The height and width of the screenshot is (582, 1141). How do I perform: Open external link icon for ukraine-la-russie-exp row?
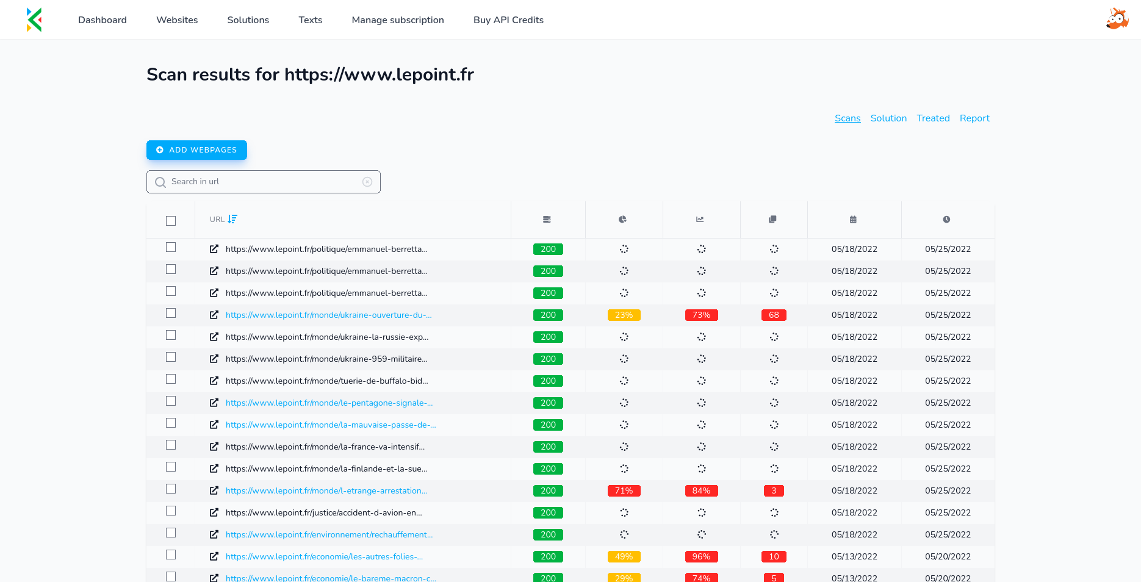(214, 337)
